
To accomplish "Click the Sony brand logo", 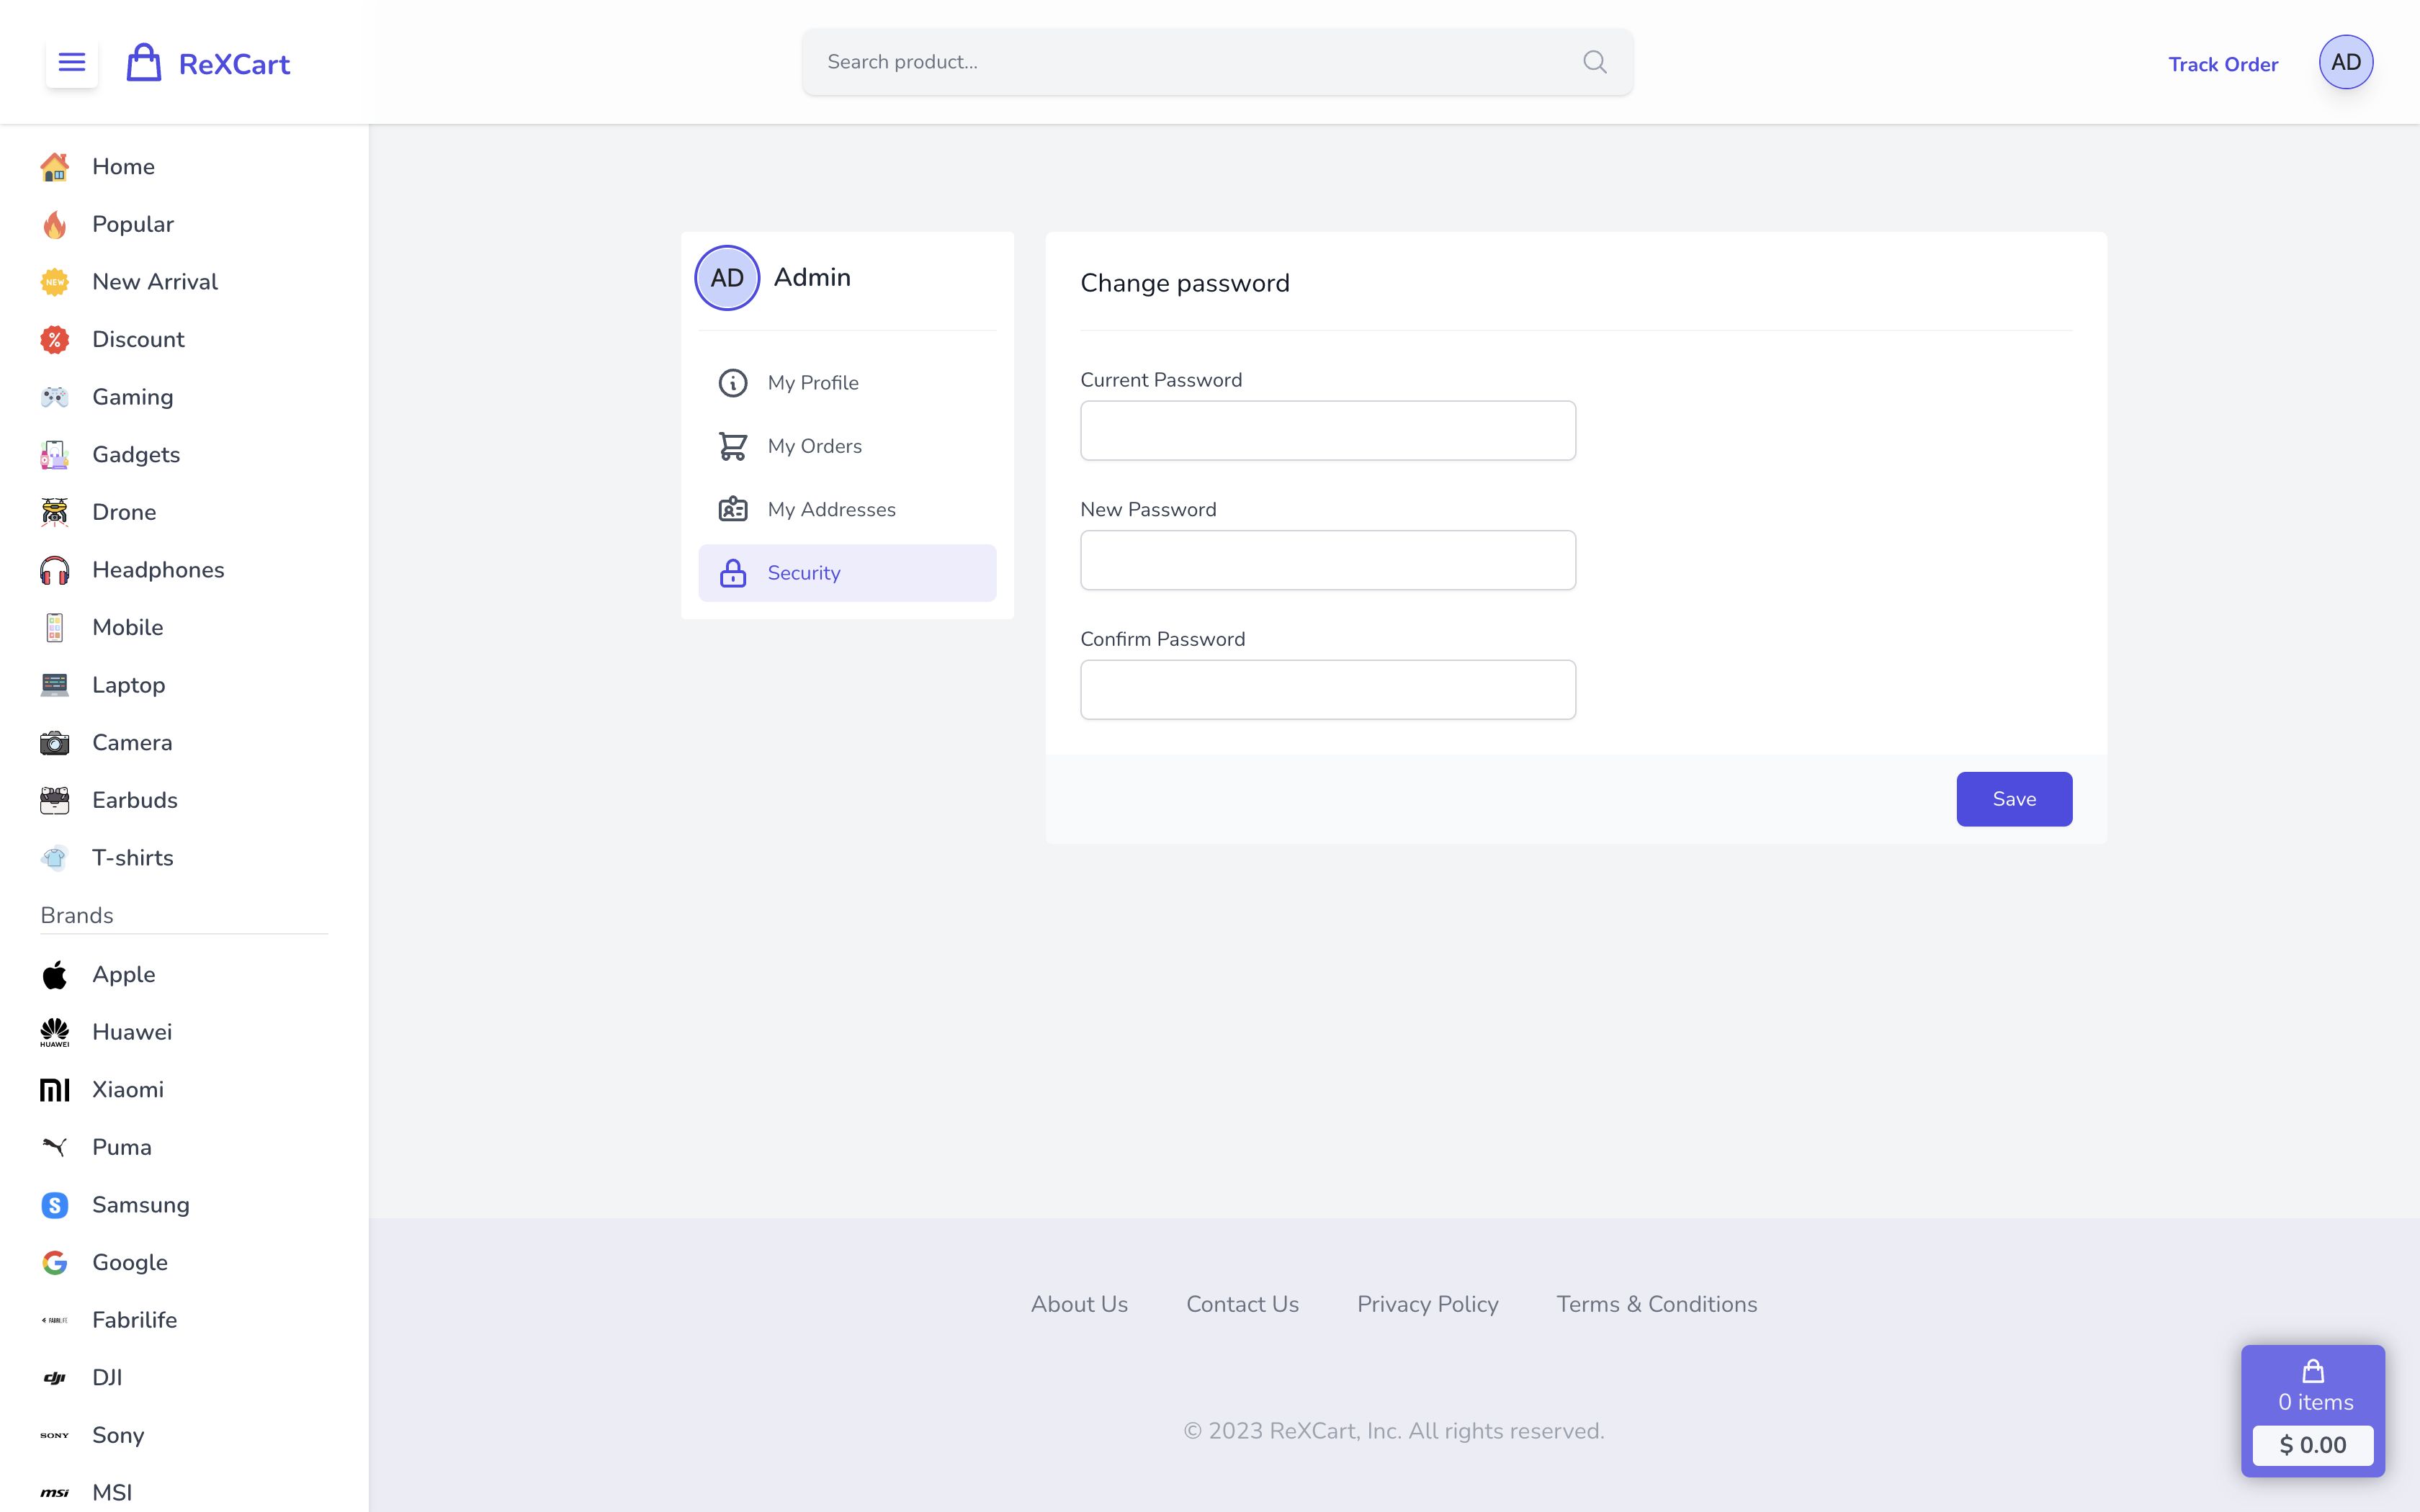I will point(55,1435).
